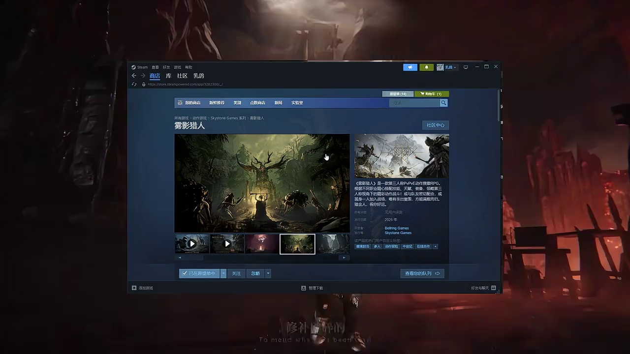Viewport: 630px width, 354px height.
Task: Click the store search magnifier icon
Action: [443, 103]
